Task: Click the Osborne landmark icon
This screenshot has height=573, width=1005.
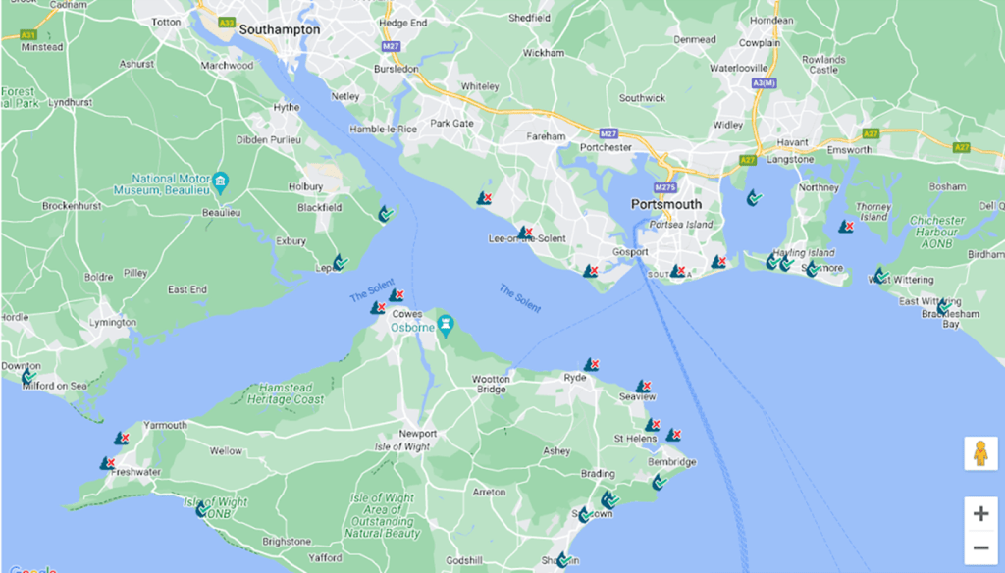Action: (x=446, y=323)
